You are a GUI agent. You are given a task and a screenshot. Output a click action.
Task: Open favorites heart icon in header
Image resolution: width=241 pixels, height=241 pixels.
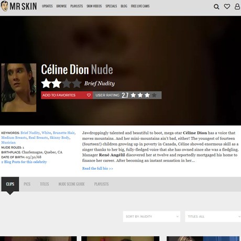tap(227, 7)
